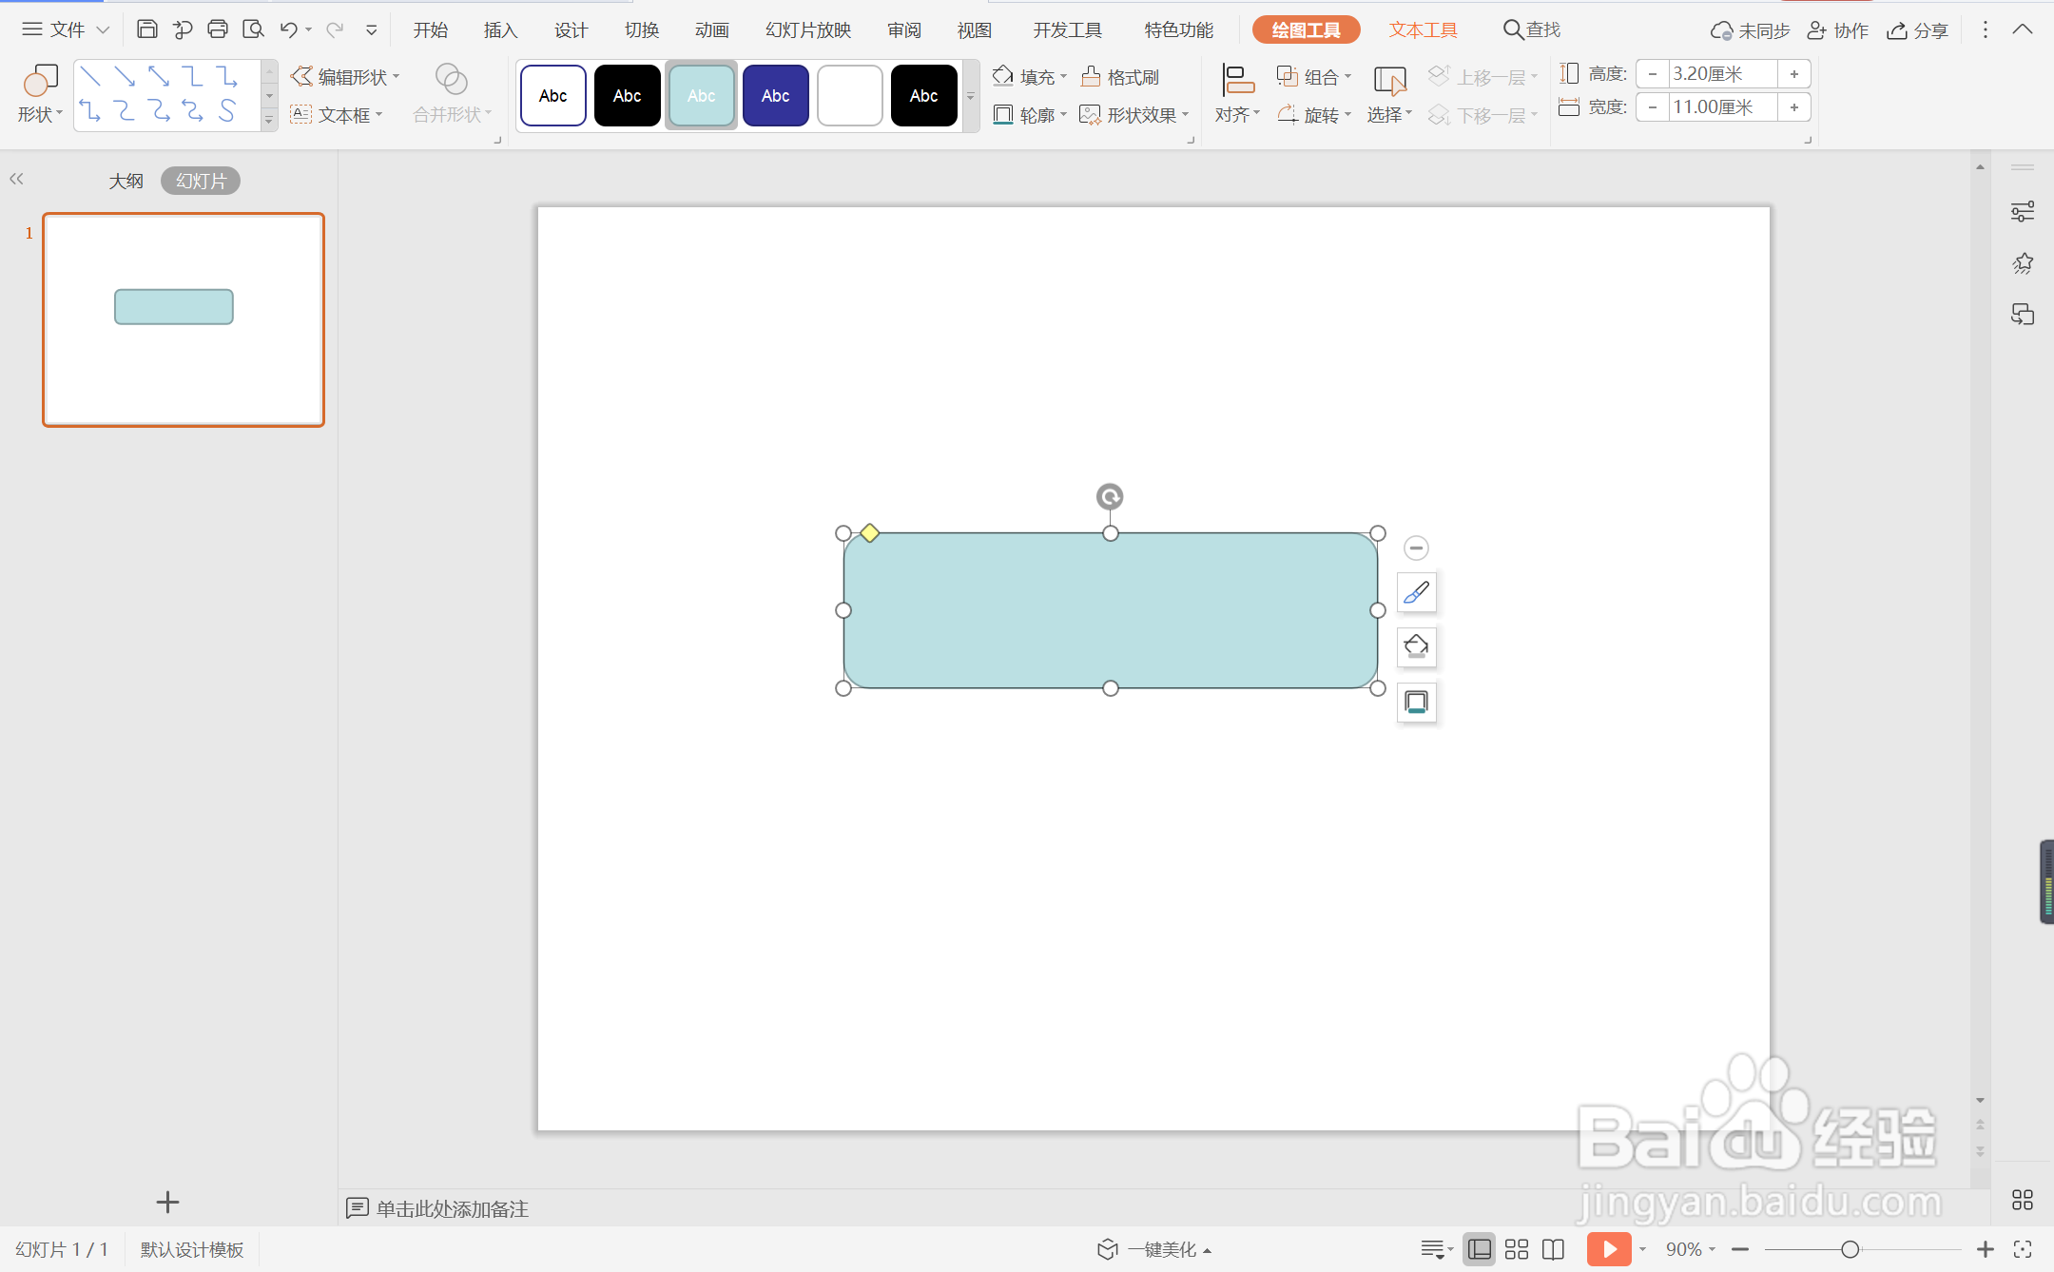Image resolution: width=2054 pixels, height=1272 pixels.
Task: Switch to reading view icon in status bar
Action: point(1553,1249)
